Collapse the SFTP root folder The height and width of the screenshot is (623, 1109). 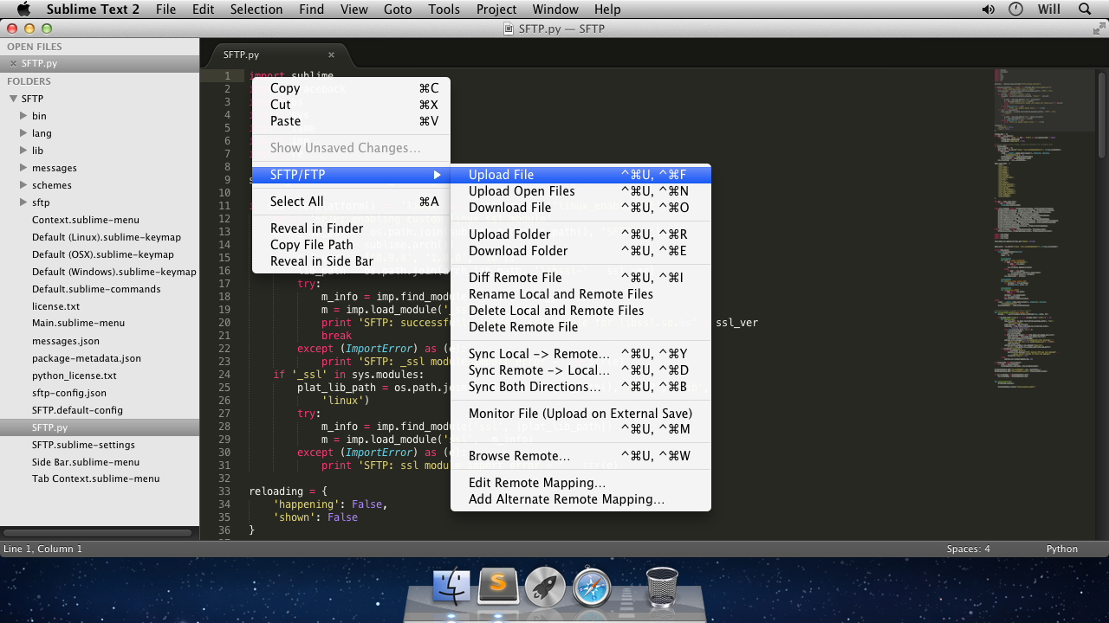coord(13,99)
